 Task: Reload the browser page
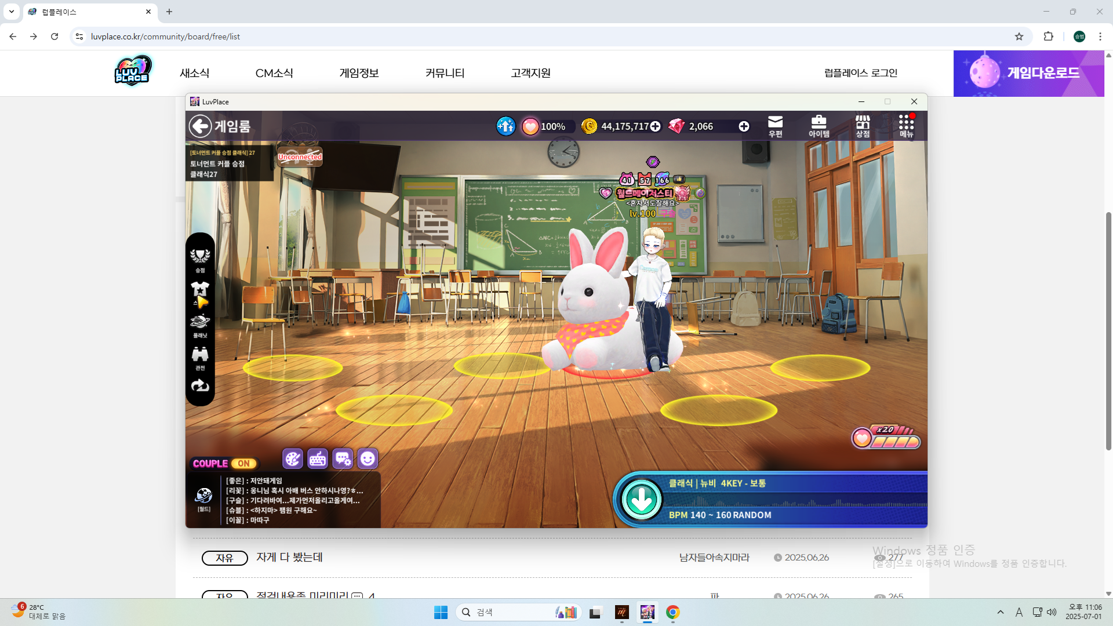[54, 37]
